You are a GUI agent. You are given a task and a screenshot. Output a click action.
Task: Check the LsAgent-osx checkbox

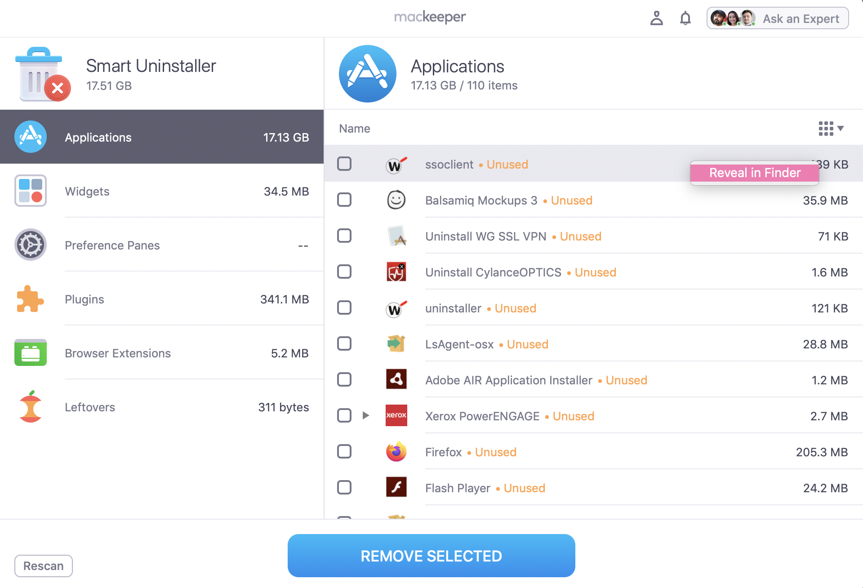(x=344, y=343)
